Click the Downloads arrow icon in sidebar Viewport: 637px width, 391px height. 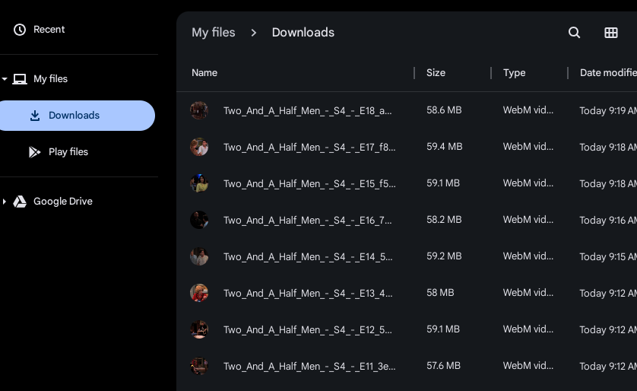(35, 116)
